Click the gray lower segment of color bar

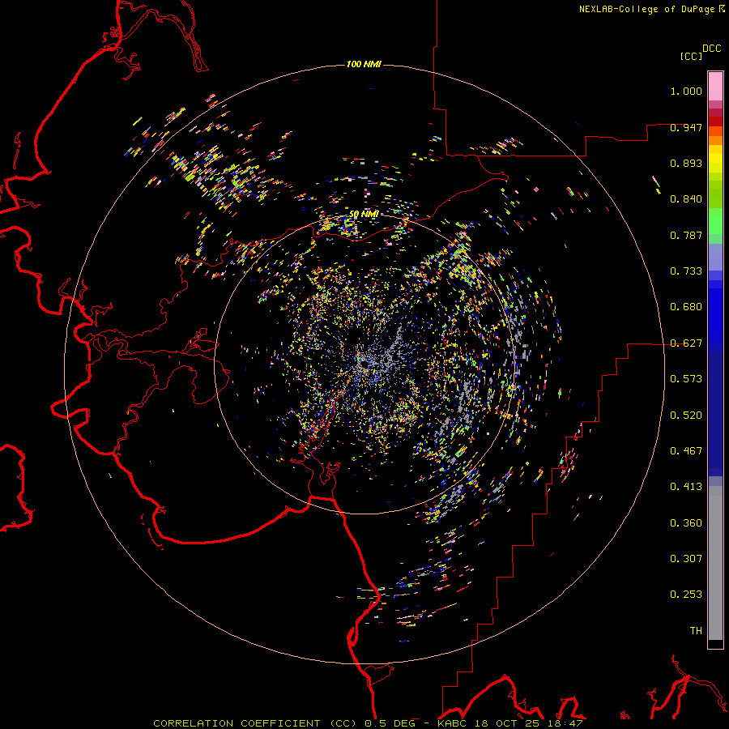tap(715, 567)
